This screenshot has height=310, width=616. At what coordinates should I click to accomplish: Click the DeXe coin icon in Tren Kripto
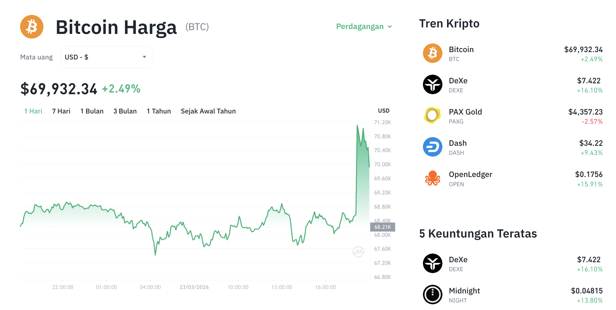tap(432, 84)
